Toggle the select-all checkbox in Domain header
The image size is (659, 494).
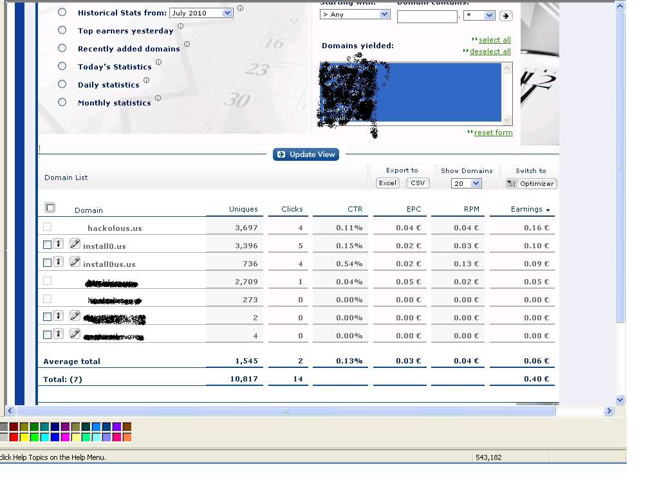tap(50, 208)
